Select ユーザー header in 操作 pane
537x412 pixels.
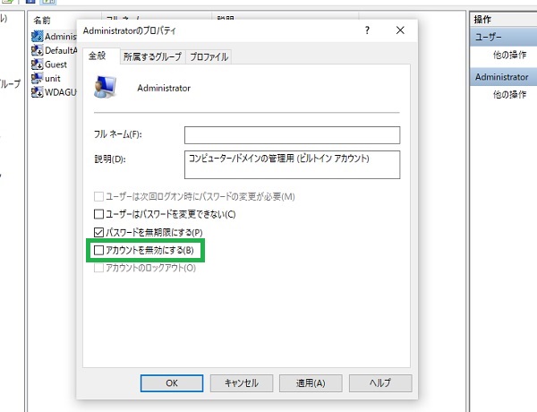click(503, 37)
